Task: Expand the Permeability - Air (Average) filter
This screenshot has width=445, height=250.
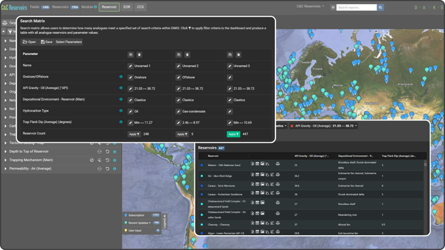Action: (5, 169)
